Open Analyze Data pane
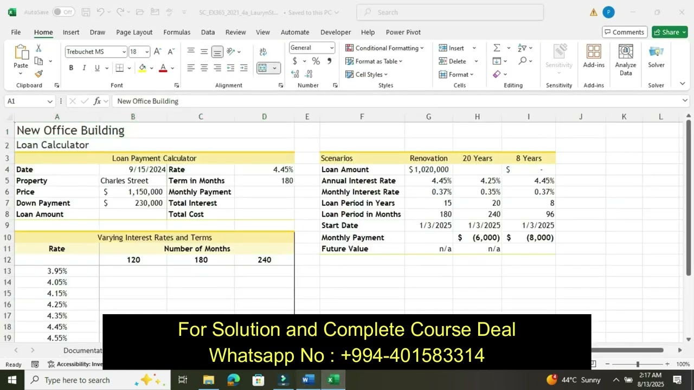 coord(626,60)
